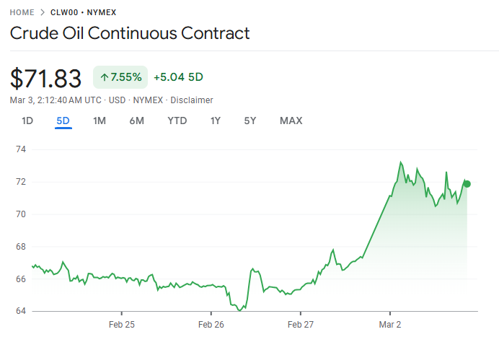Show the YTD price range
This screenshot has height=337, width=499.
177,121
